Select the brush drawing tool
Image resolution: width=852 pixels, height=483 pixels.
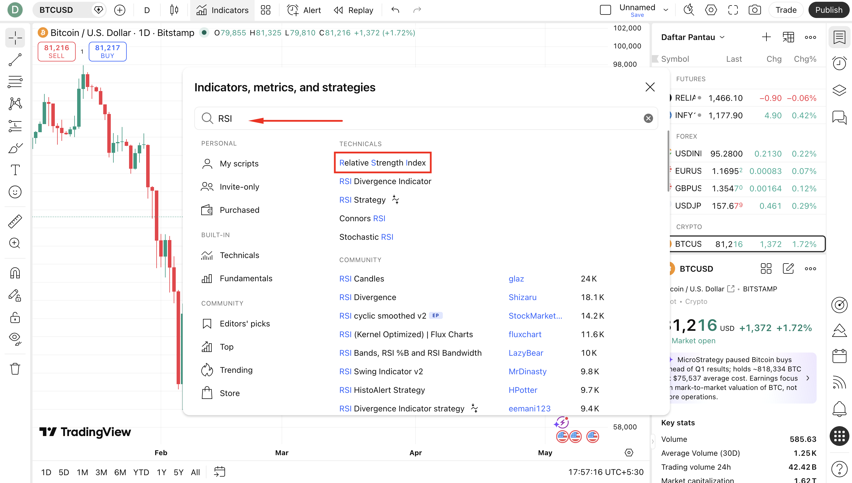[x=15, y=148]
